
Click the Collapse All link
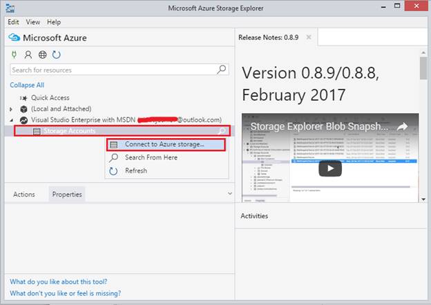[x=27, y=85]
